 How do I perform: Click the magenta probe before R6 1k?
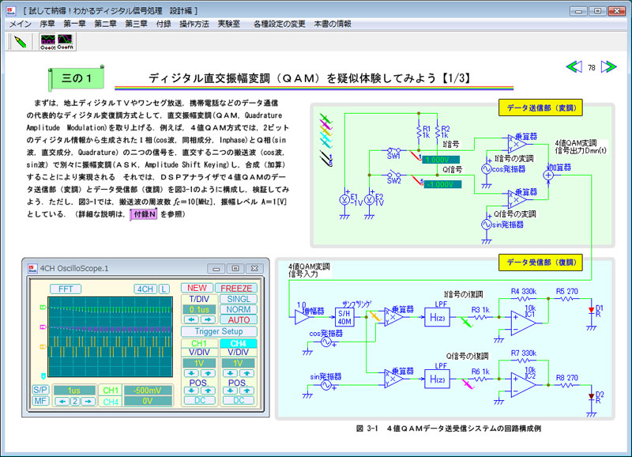468,384
